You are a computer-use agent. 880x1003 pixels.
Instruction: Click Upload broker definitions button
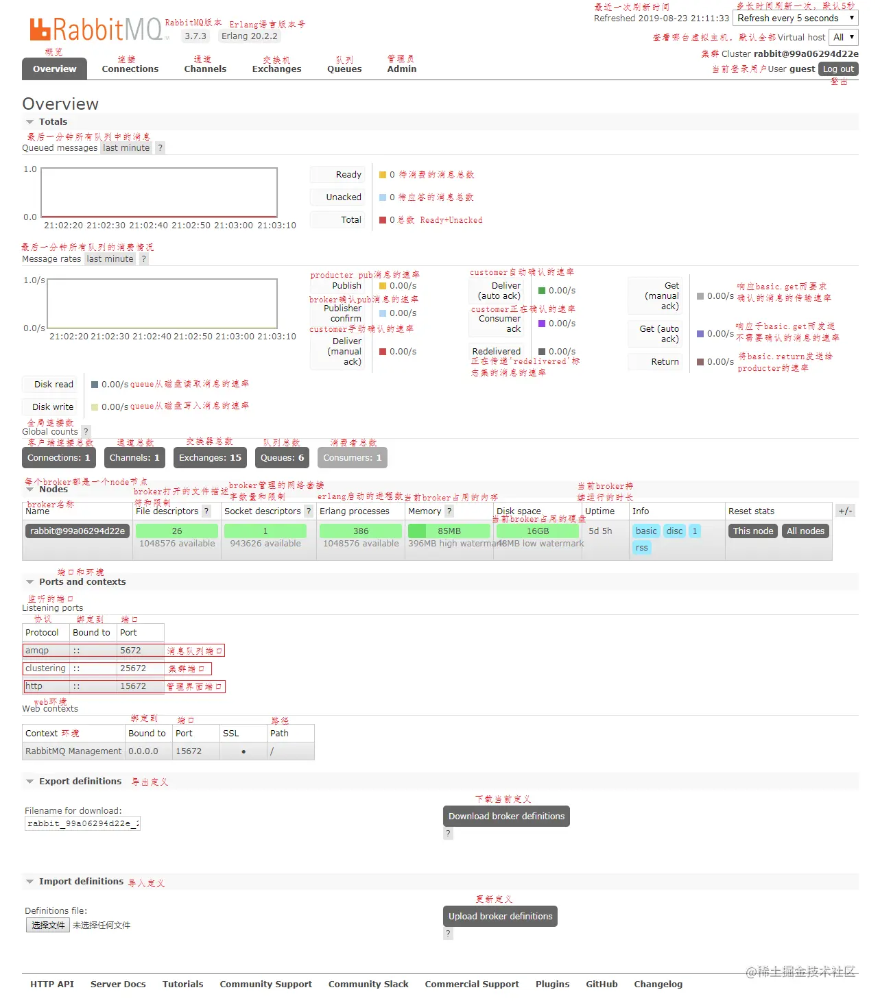tap(501, 917)
